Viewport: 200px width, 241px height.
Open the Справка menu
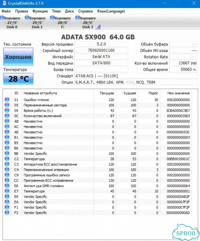pyautogui.click(x=85, y=11)
